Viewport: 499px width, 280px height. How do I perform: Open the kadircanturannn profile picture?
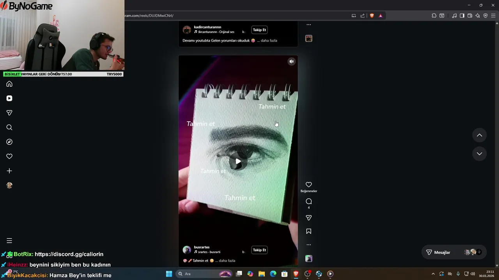coord(187,30)
